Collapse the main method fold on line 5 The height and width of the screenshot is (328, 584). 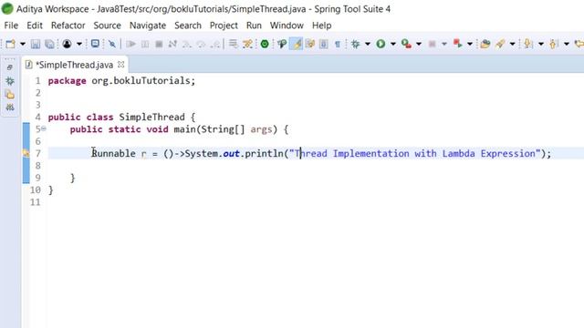[x=44, y=128]
